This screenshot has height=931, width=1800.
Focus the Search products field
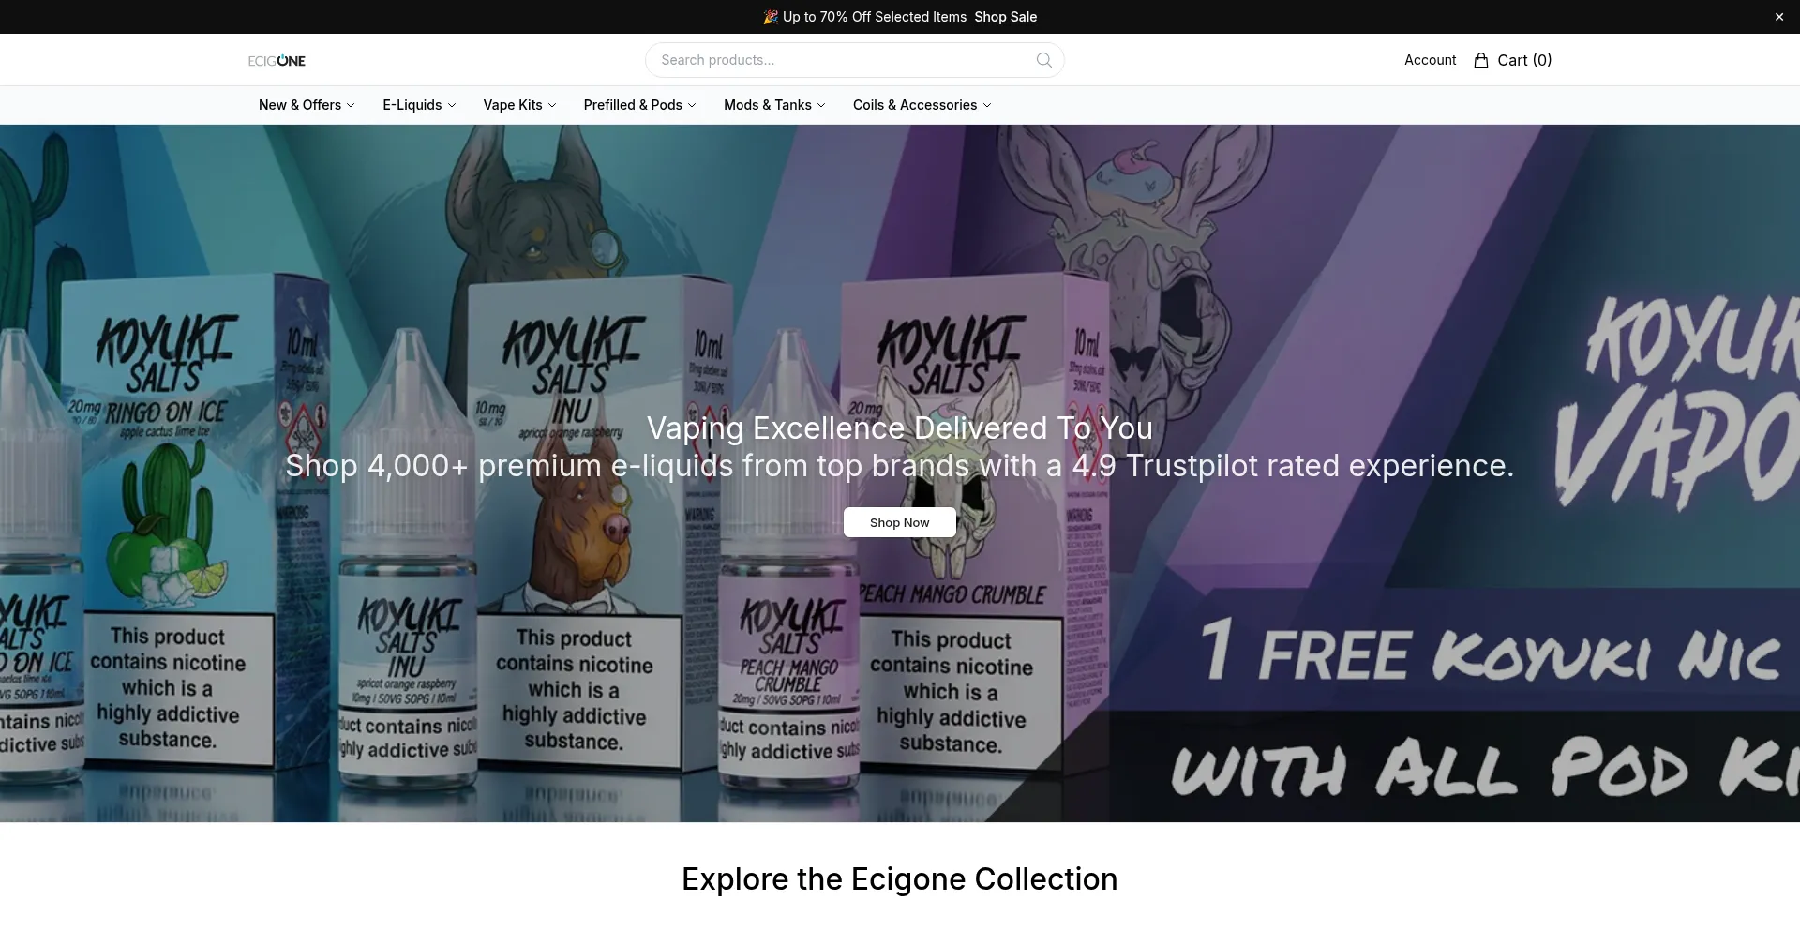pyautogui.click(x=854, y=60)
